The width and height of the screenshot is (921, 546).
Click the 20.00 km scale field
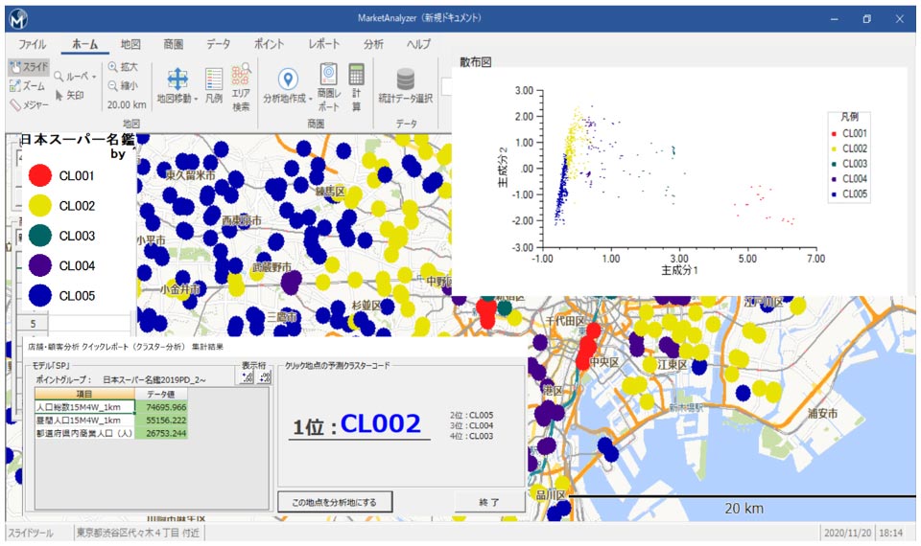tap(127, 105)
